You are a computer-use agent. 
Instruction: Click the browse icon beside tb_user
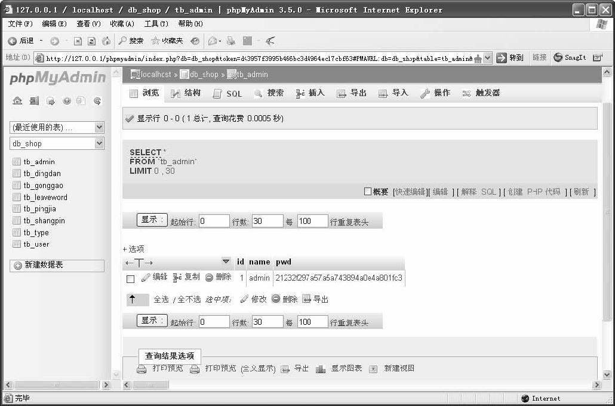pyautogui.click(x=17, y=244)
